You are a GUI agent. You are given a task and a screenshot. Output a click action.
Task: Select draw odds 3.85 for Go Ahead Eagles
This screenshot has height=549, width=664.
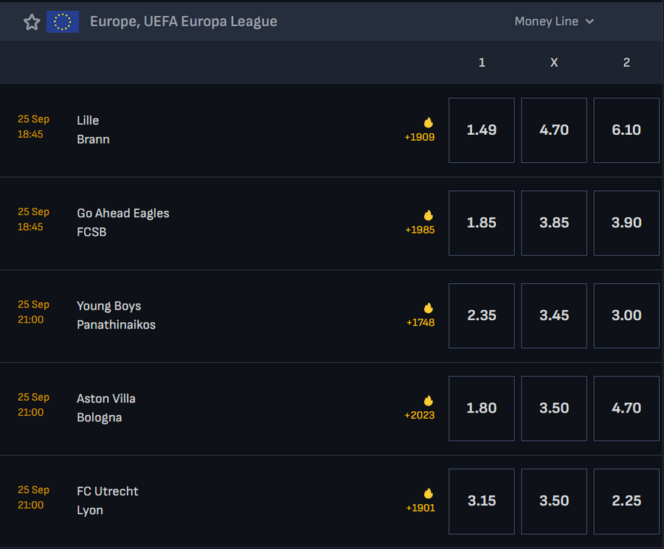(554, 223)
